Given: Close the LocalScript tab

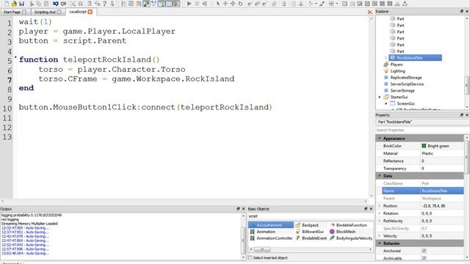Looking at the screenshot, I should coord(90,12).
